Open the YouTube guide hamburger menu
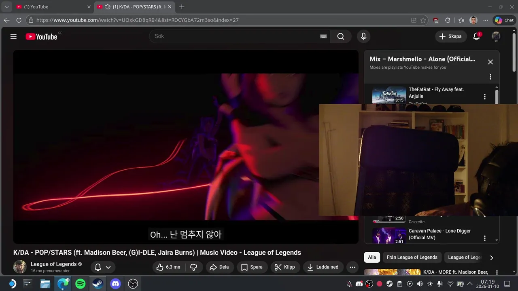The width and height of the screenshot is (518, 291). (13, 36)
